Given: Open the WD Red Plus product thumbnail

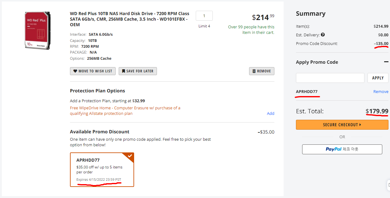Looking at the screenshot, I should (x=38, y=30).
